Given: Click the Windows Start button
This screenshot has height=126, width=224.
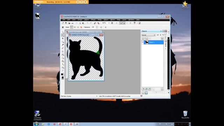Looking at the screenshot, I should coord(36,124).
